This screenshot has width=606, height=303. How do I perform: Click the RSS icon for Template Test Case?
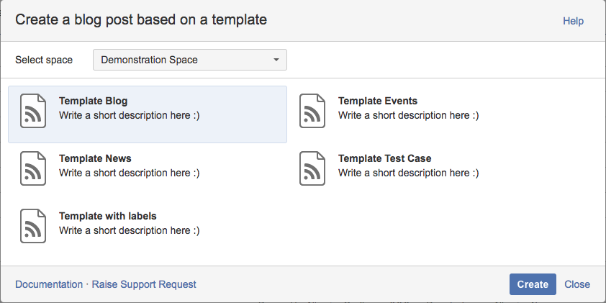tap(312, 168)
